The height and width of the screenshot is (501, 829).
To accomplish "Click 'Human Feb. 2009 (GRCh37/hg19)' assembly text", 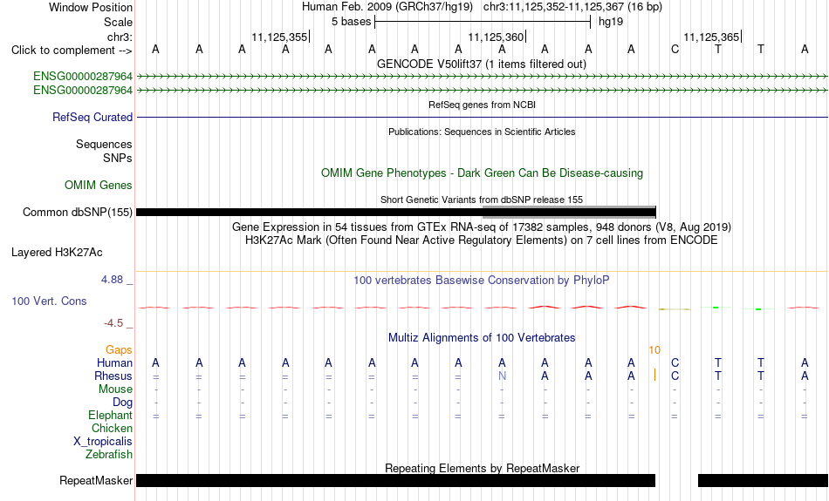I will coord(387,7).
